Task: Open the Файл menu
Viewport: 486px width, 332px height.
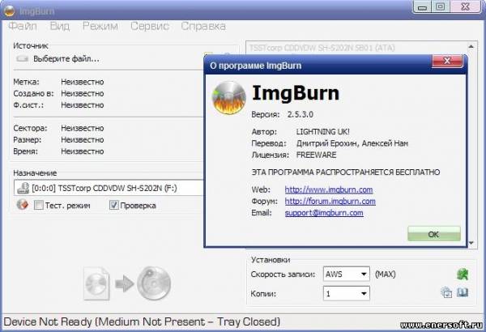Action: point(23,26)
